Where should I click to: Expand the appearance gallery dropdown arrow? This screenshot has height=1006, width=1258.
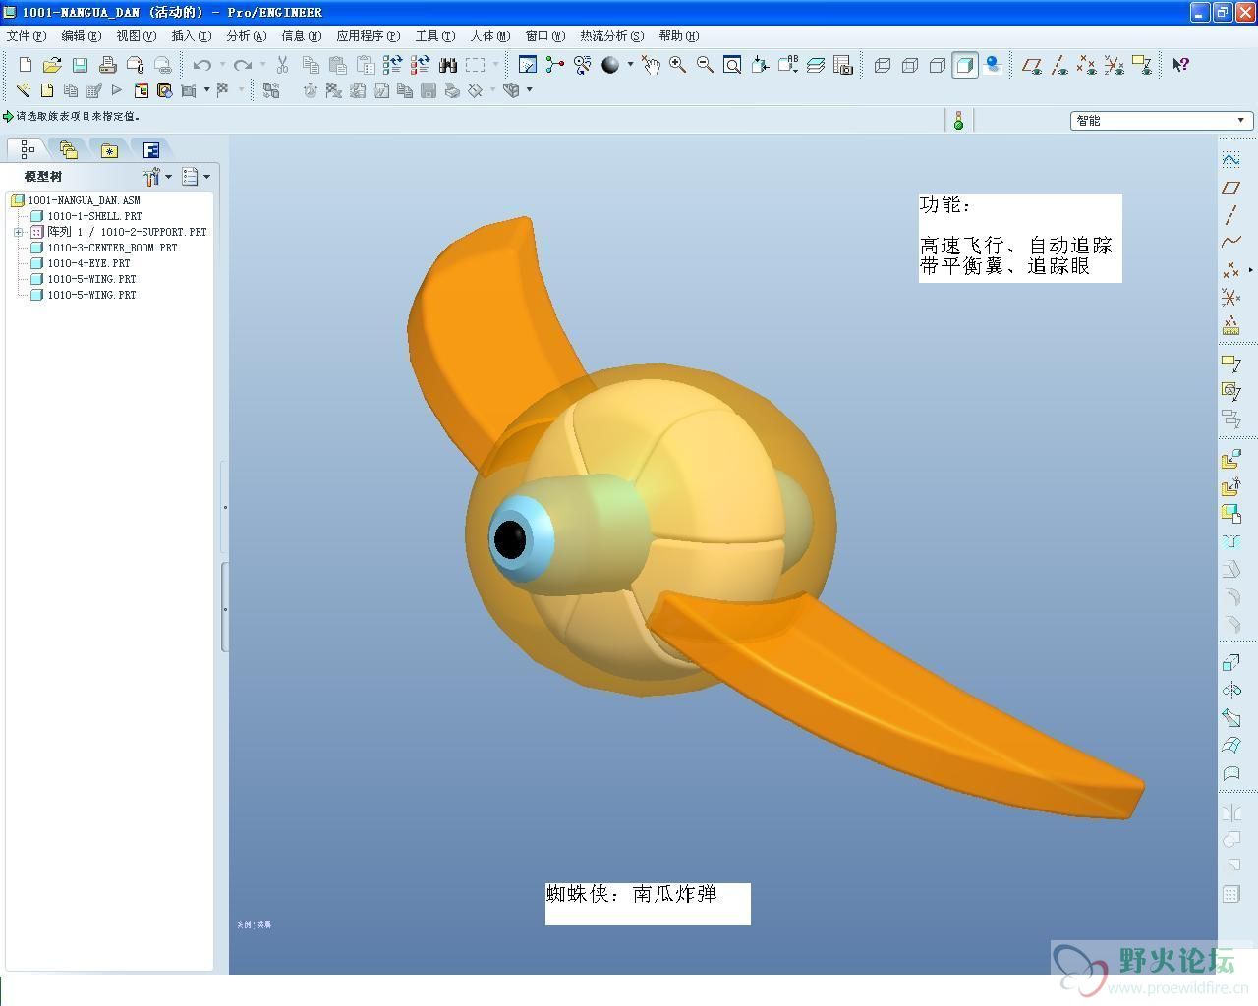(630, 65)
